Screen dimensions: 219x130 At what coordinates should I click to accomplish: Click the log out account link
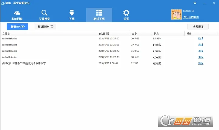191,17
